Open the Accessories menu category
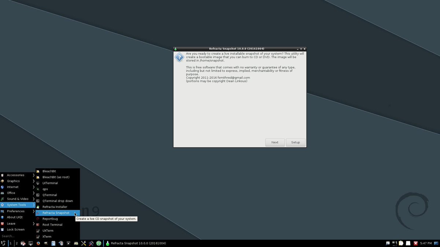 pos(18,175)
